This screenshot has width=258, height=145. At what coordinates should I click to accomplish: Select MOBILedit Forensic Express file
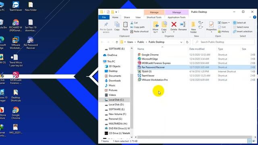pyautogui.click(x=196, y=63)
